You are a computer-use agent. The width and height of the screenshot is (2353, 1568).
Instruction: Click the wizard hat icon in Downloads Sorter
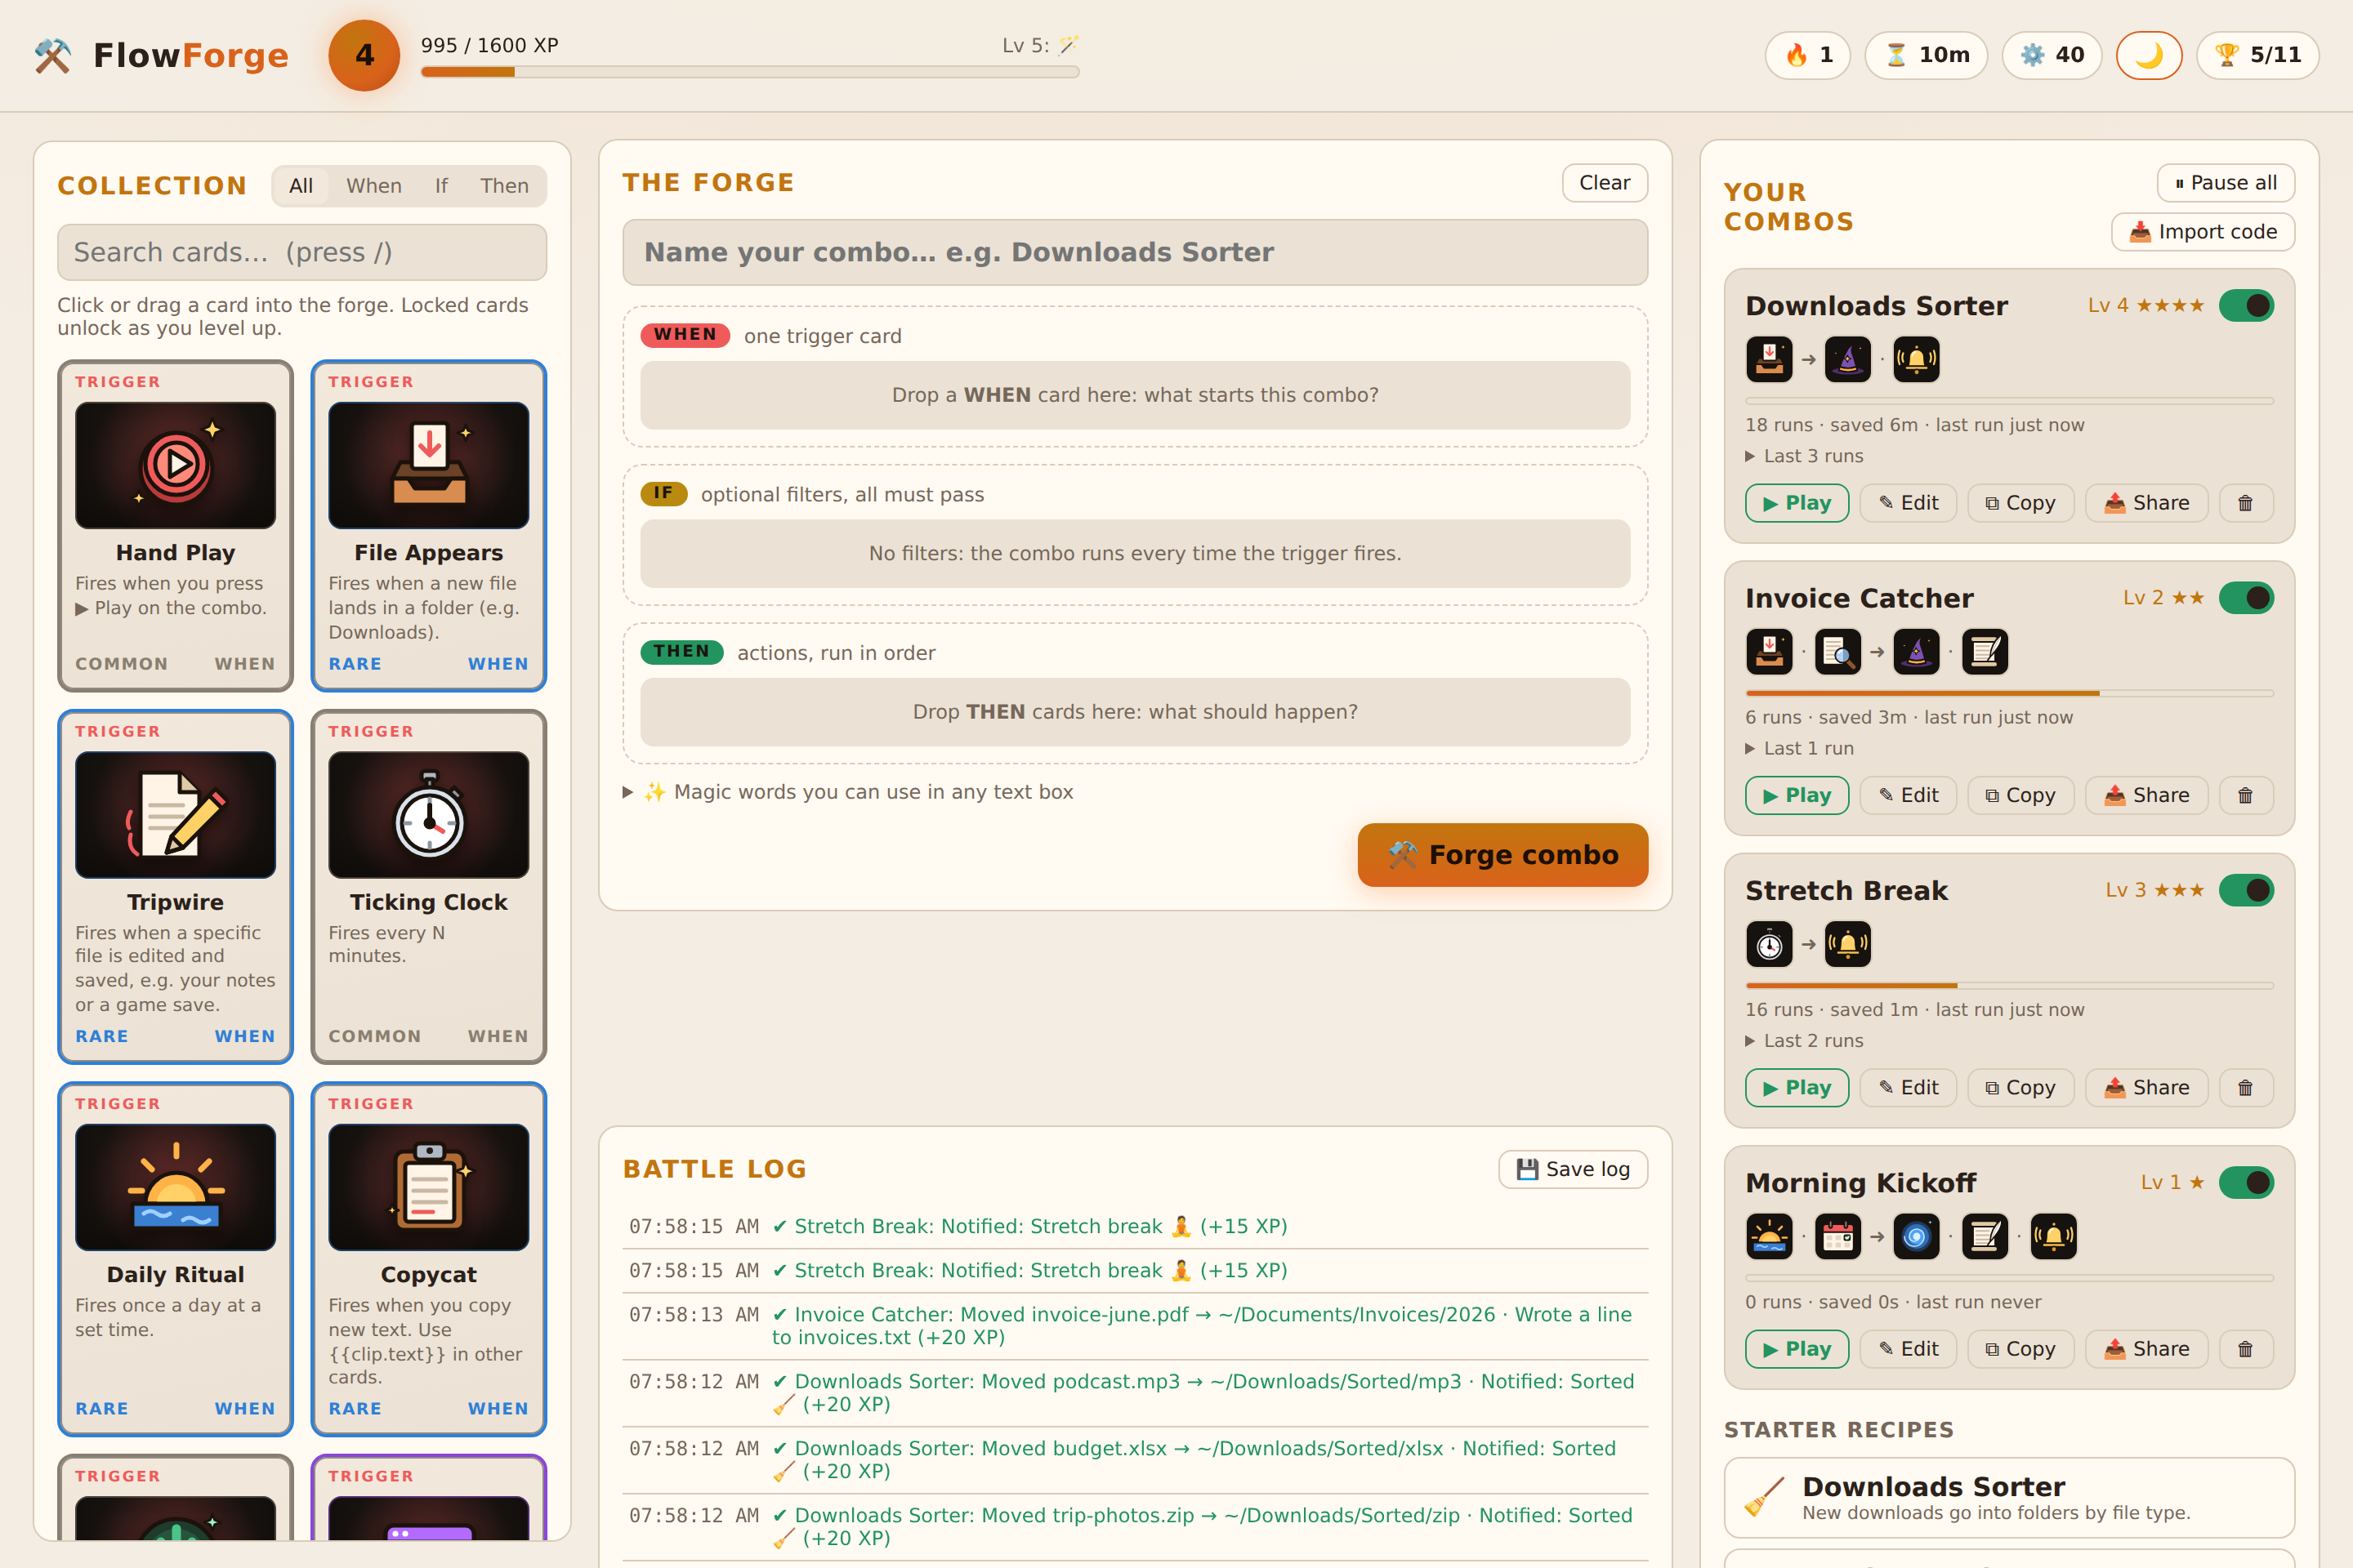point(1848,359)
